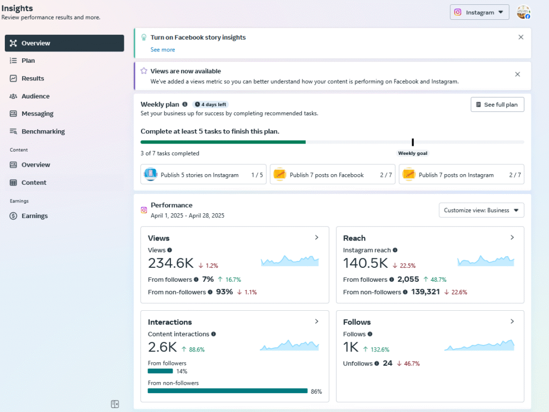Select the Publish 5 stories on Instagram task

click(x=203, y=175)
